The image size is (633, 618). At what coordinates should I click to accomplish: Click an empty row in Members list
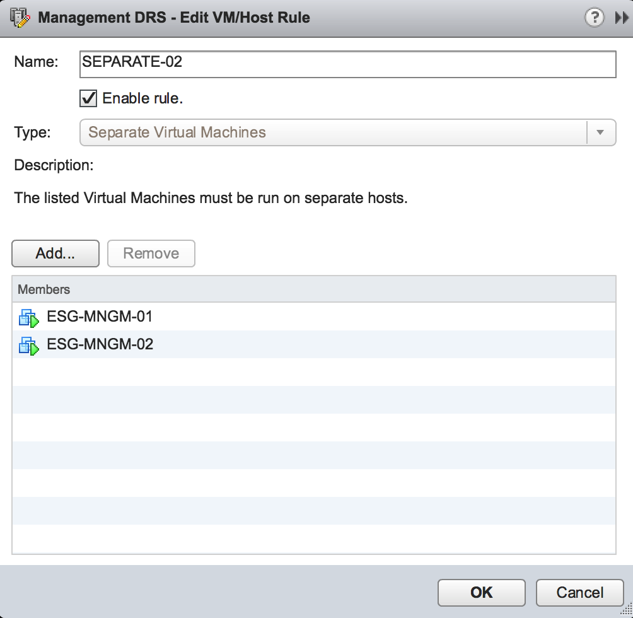[313, 428]
